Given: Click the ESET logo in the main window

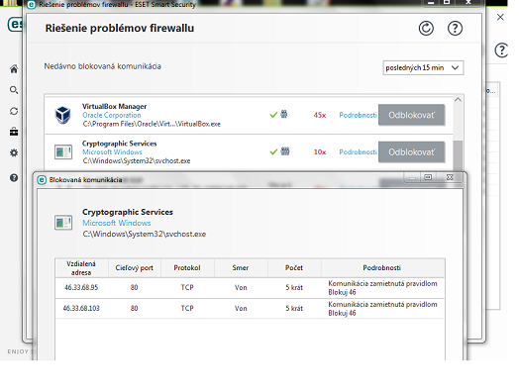Looking at the screenshot, I should coord(15,25).
